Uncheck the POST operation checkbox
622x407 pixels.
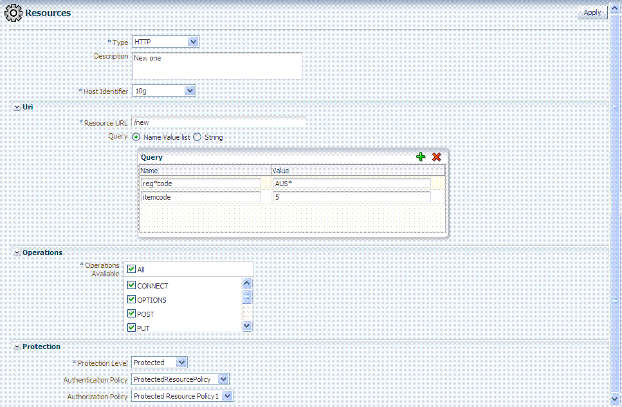coord(132,314)
